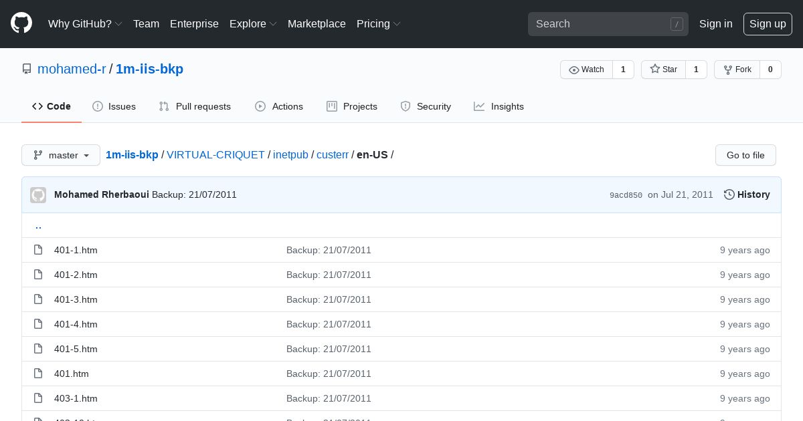Switch to the Insights tab

(499, 106)
